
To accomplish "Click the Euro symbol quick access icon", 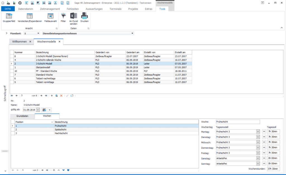I will click(27, 3).
